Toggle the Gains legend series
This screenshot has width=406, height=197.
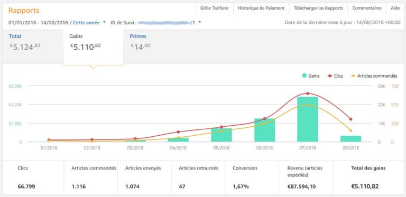tap(310, 76)
